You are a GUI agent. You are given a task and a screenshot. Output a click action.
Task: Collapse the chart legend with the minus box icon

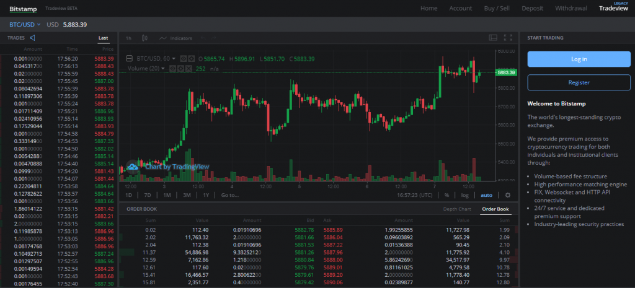click(x=130, y=59)
